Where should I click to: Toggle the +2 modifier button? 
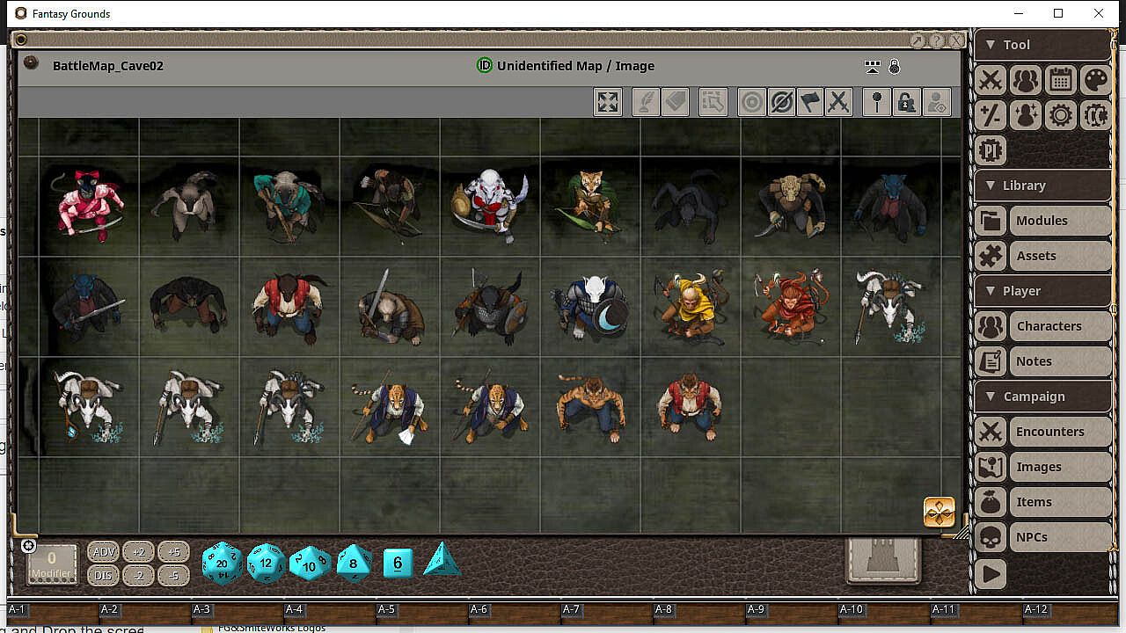pyautogui.click(x=138, y=552)
